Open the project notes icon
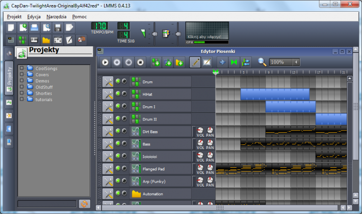The height and width of the screenshot is (214, 362). (69, 40)
